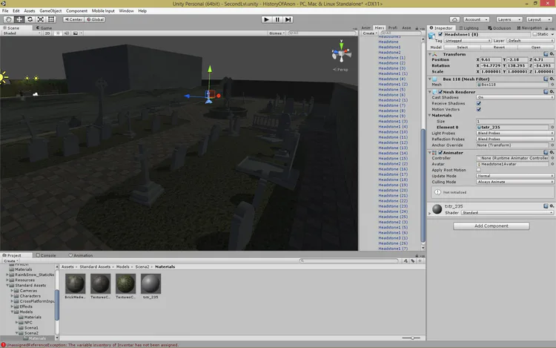Select txtr_235 material thumbnail in Project
Viewport: 556px width, 348px height.
point(150,283)
